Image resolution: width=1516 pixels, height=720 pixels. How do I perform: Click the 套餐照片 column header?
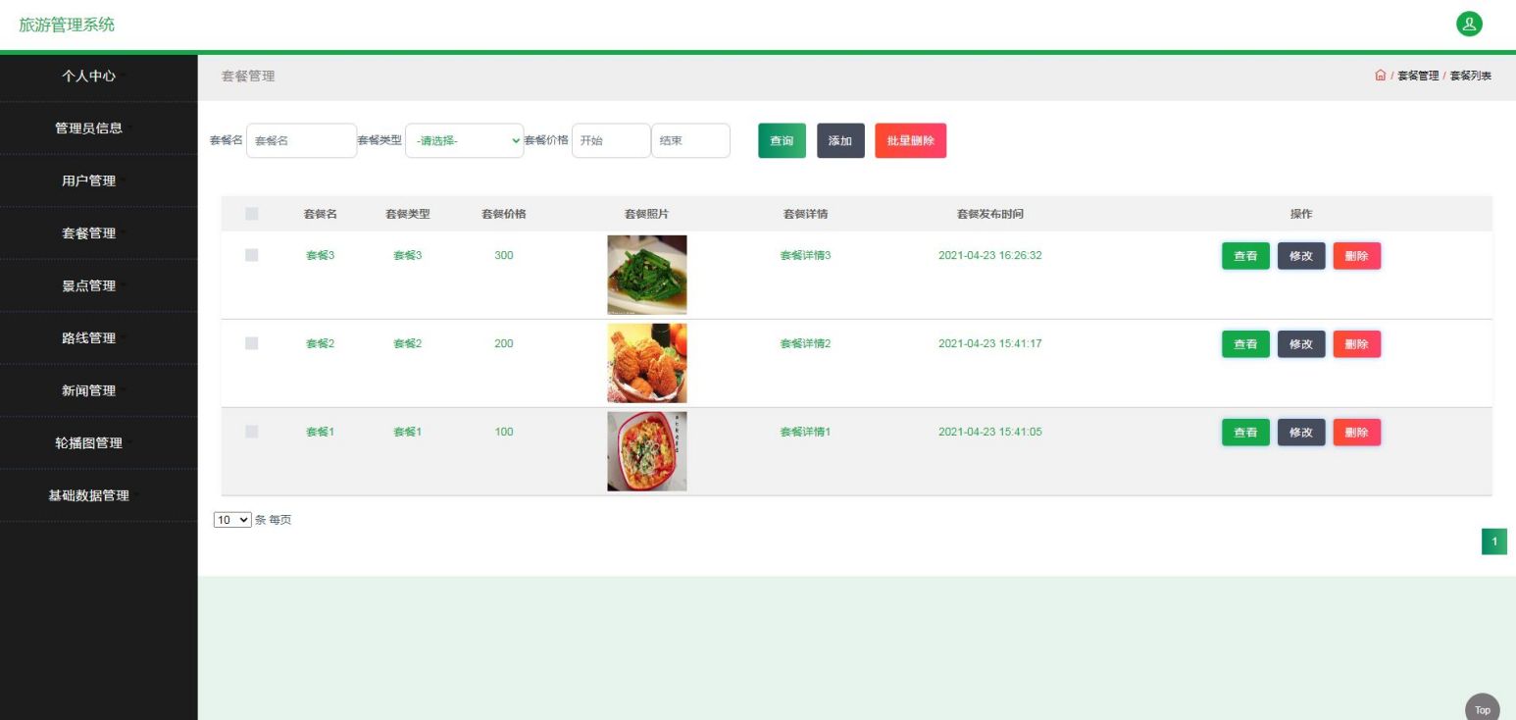pyautogui.click(x=647, y=214)
